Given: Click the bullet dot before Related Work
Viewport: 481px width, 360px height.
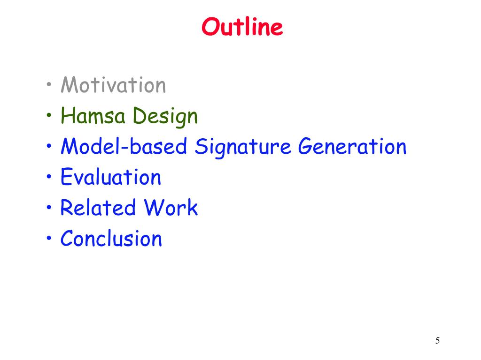Looking at the screenshot, I should [x=49, y=207].
